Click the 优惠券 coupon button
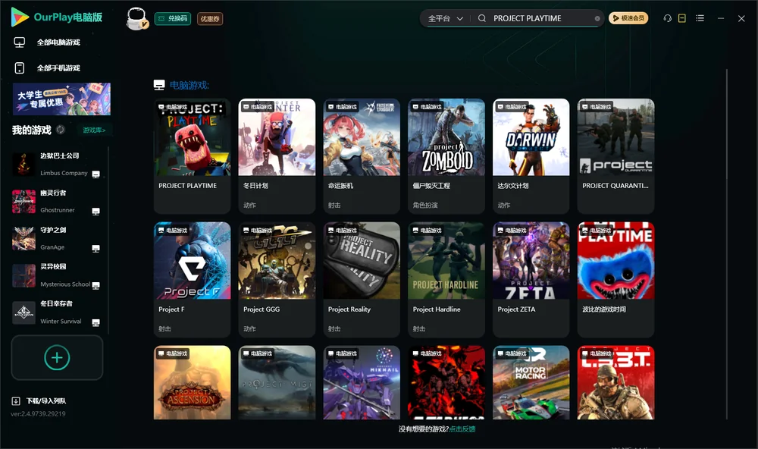This screenshot has height=449, width=758. pyautogui.click(x=210, y=19)
